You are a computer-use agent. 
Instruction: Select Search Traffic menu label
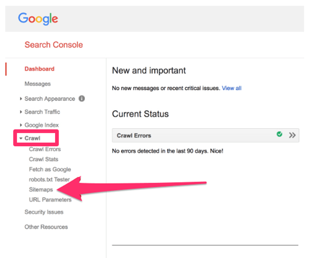click(42, 112)
